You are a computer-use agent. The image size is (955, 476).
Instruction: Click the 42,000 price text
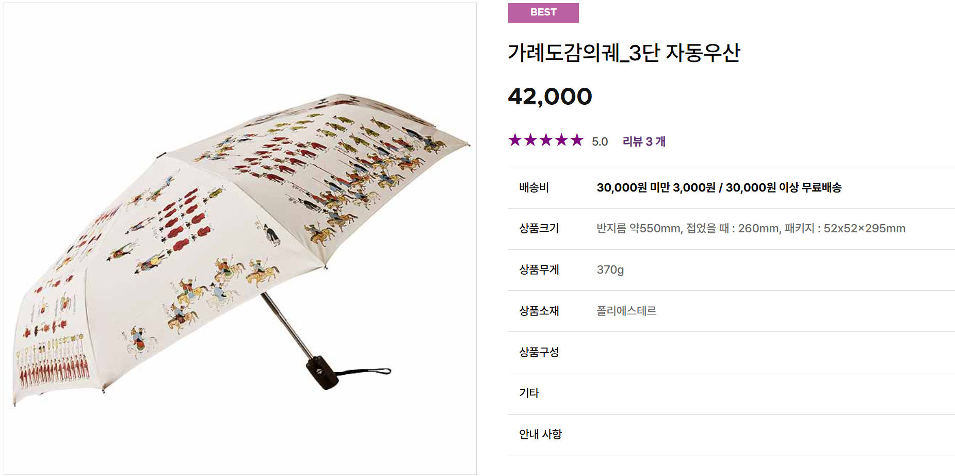tap(550, 96)
